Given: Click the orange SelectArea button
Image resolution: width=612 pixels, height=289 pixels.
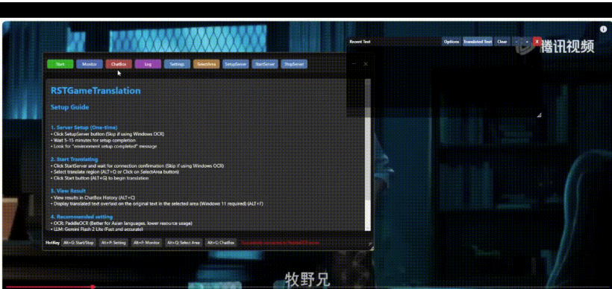Looking at the screenshot, I should pyautogui.click(x=207, y=64).
